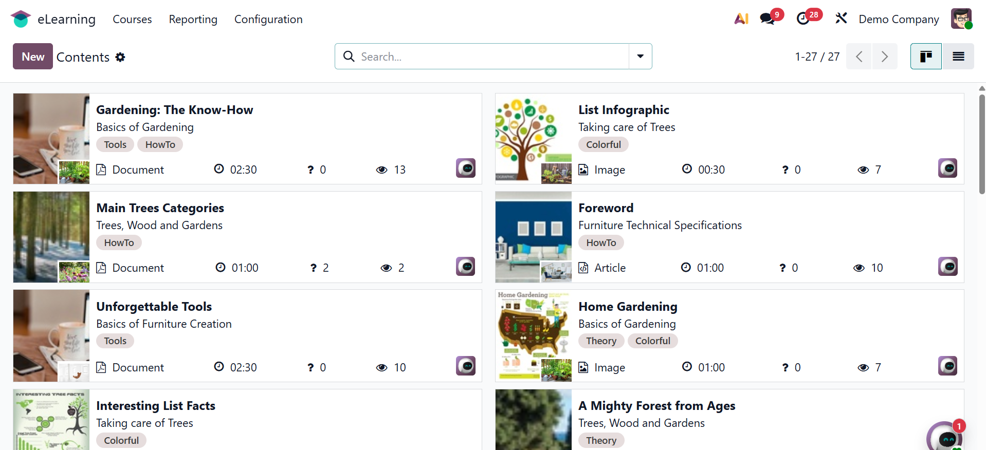Toggle the search options dropdown arrow
986x450 pixels.
click(x=640, y=57)
